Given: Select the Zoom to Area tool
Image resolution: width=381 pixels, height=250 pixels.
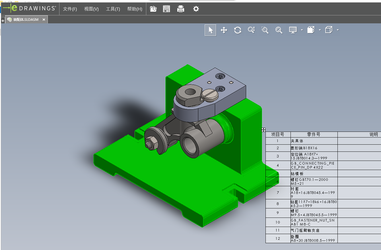Looking at the screenshot, I should 265,30.
